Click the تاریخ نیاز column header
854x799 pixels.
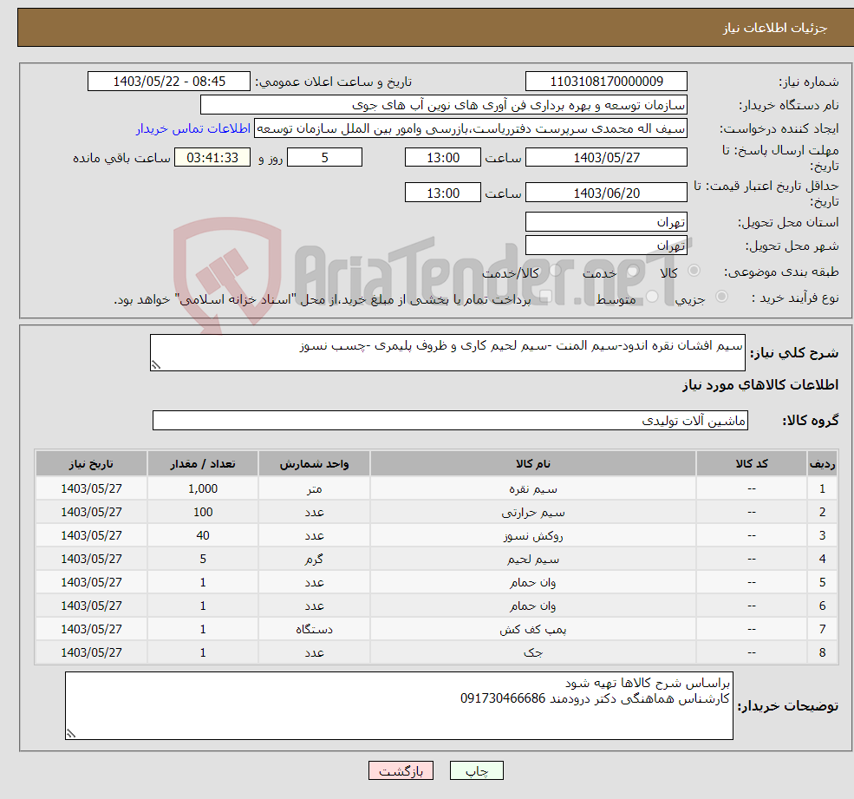point(92,464)
